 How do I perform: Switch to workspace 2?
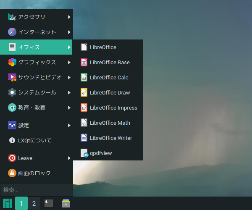34,203
